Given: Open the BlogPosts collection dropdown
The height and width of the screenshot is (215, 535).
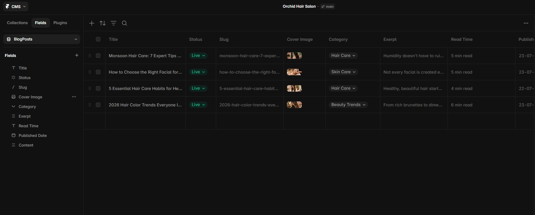Looking at the screenshot, I should click(x=42, y=39).
